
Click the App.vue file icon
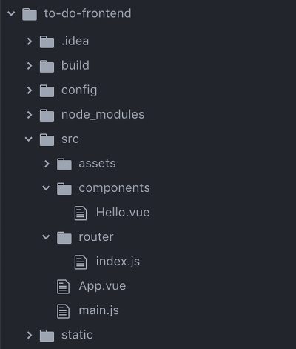64,287
